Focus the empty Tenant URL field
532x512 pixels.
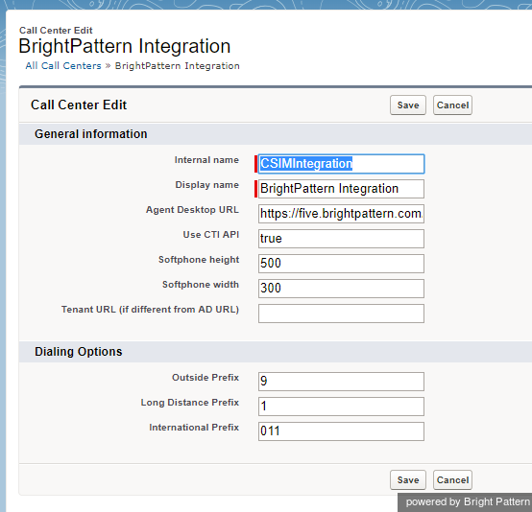click(341, 314)
